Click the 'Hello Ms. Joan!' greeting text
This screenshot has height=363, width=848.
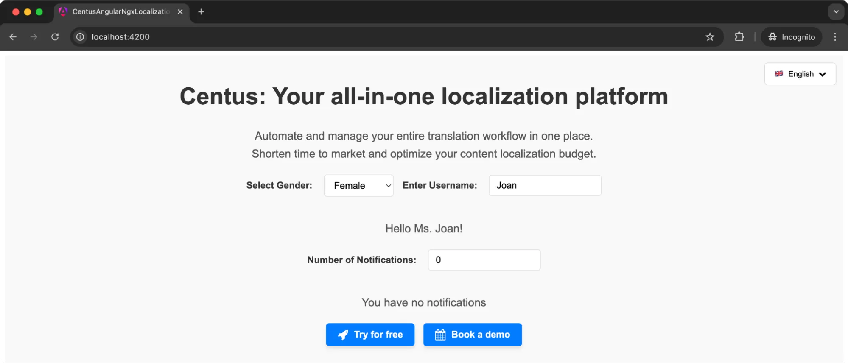[424, 229]
